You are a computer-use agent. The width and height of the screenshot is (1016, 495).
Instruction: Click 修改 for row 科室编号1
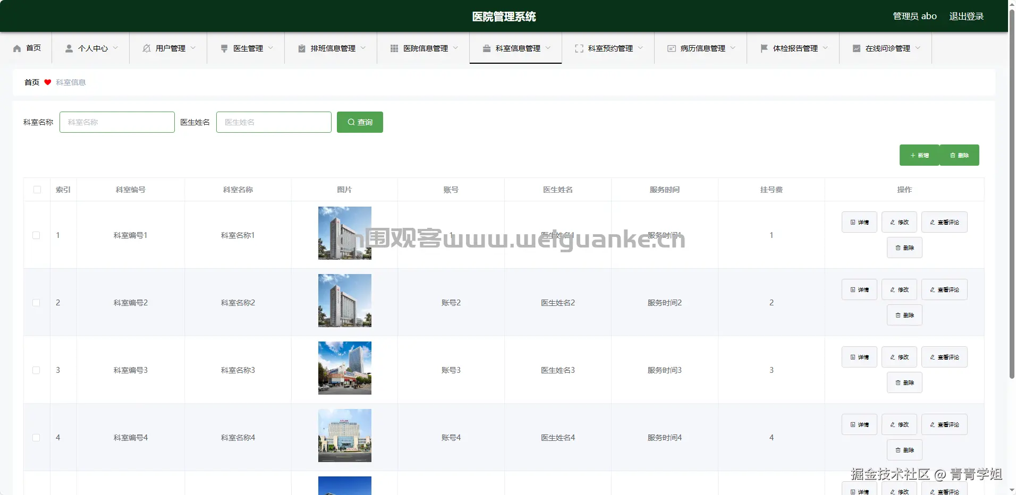pyautogui.click(x=899, y=222)
